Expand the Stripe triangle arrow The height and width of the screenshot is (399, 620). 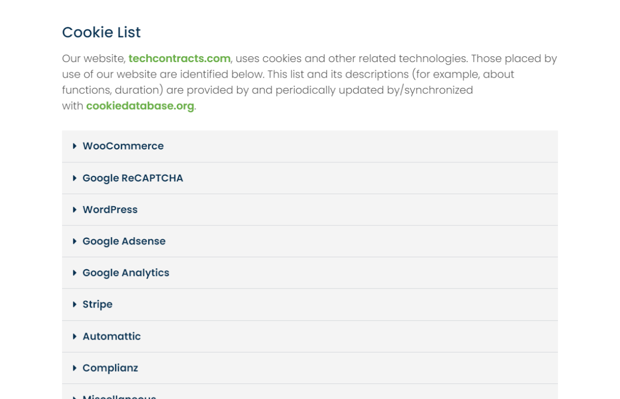pyautogui.click(x=74, y=304)
